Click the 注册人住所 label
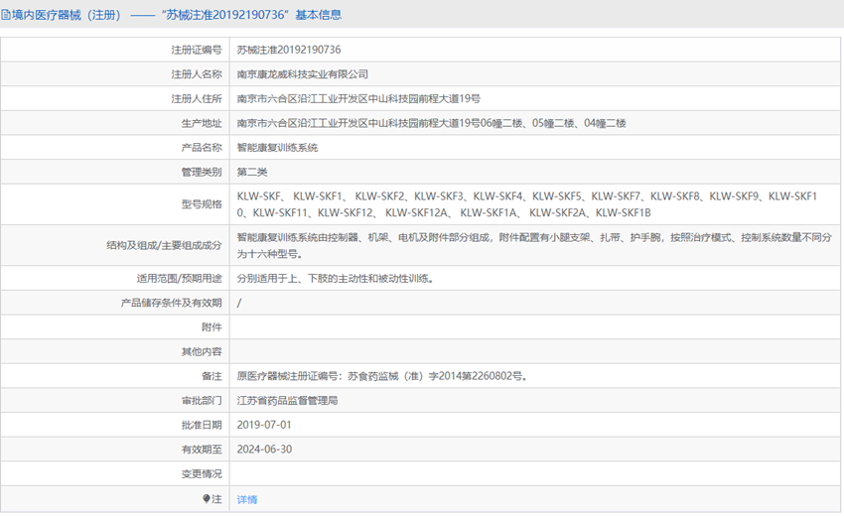Image resolution: width=844 pixels, height=516 pixels. [197, 98]
